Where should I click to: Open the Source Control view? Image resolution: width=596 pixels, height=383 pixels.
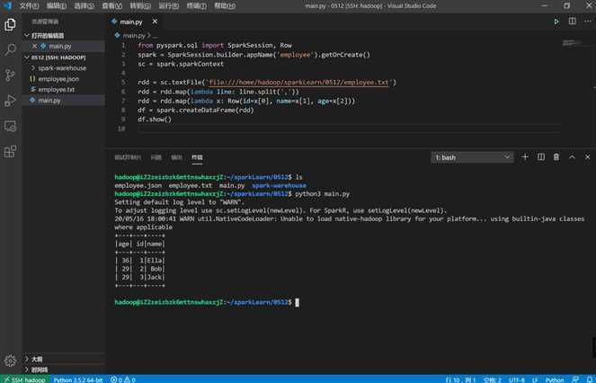point(10,75)
